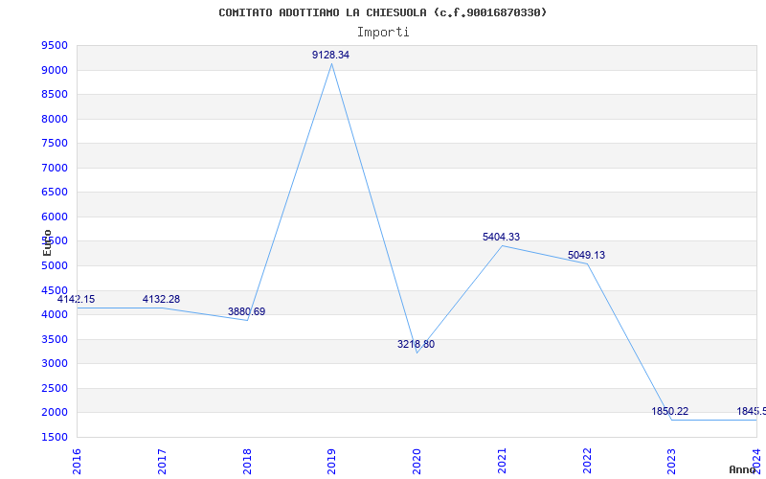Click the 8000 y-axis tick label
Image resolution: width=766 pixels, height=479 pixels.
55,119
